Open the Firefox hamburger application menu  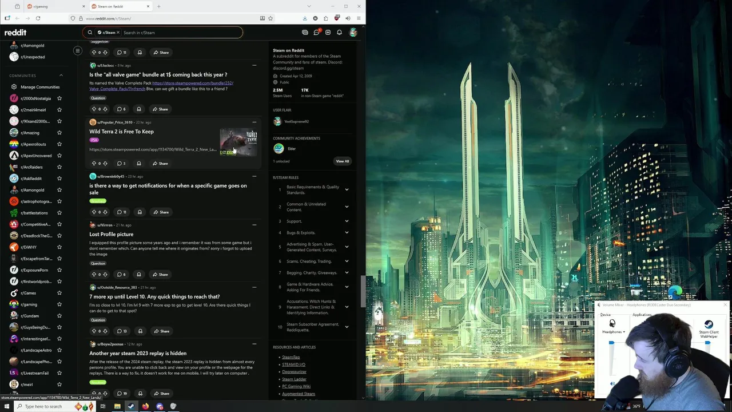pyautogui.click(x=359, y=18)
